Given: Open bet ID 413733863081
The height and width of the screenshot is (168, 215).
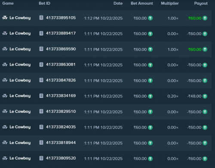Looking at the screenshot, I should [x=61, y=65].
